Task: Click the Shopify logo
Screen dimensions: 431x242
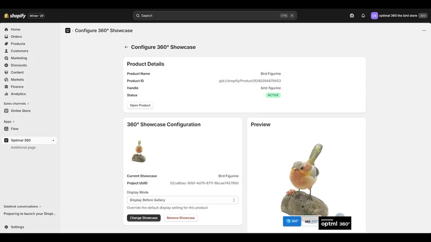Action: 15,16
